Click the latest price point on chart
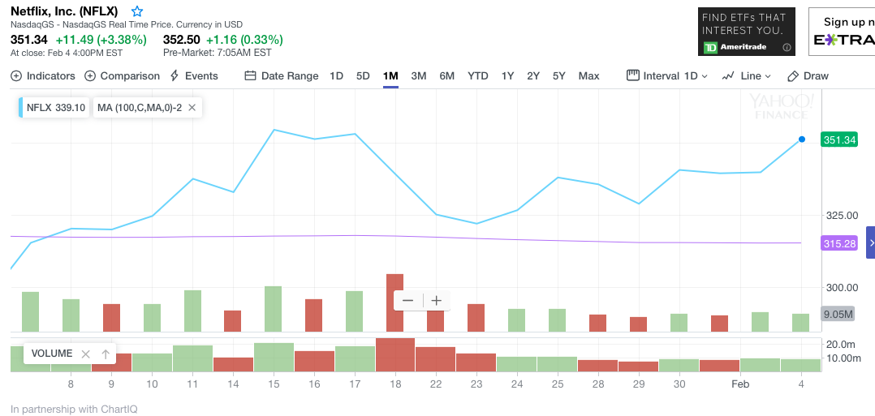 (802, 139)
